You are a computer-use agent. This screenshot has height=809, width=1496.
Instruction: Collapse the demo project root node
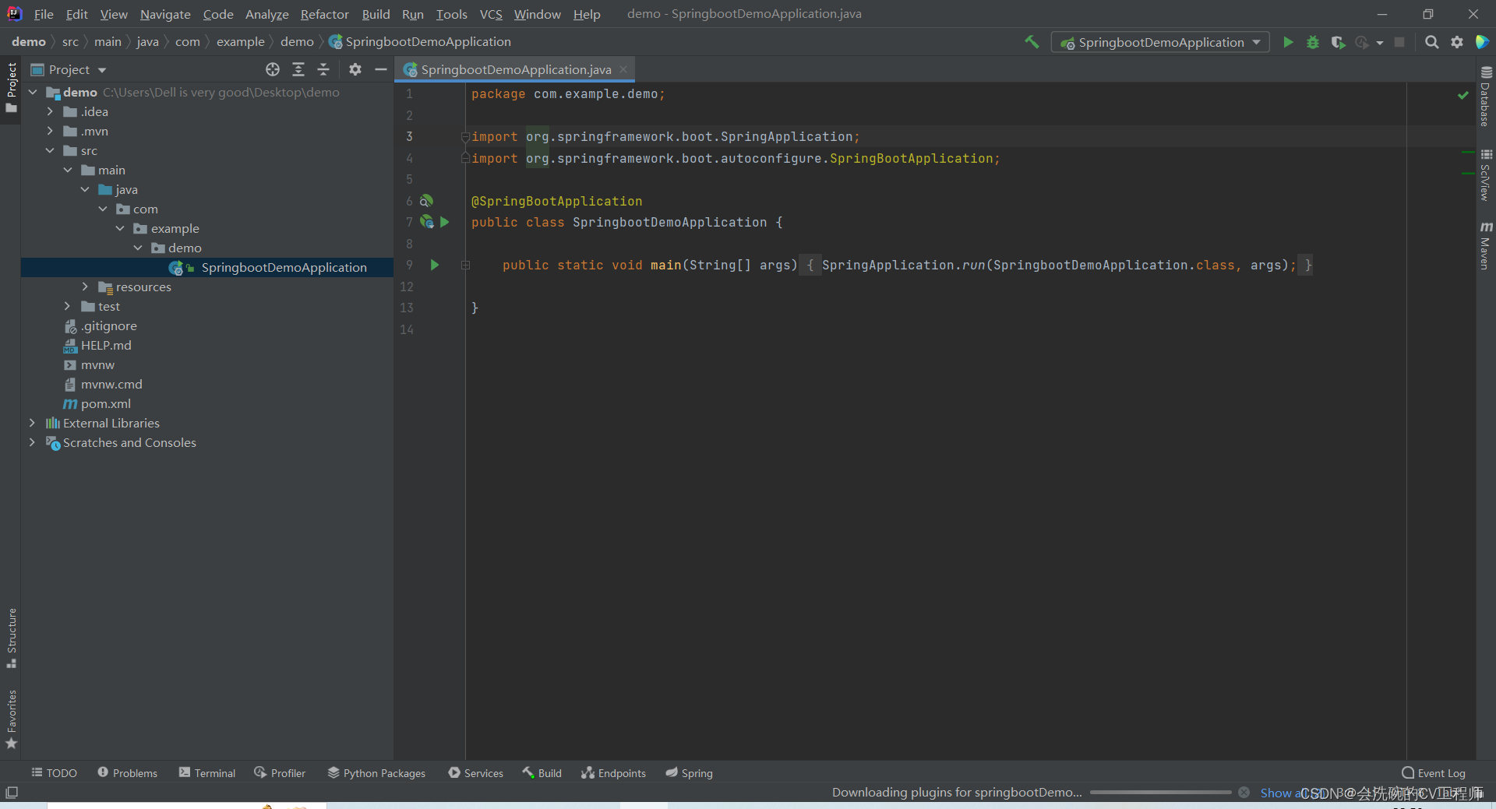[x=33, y=92]
